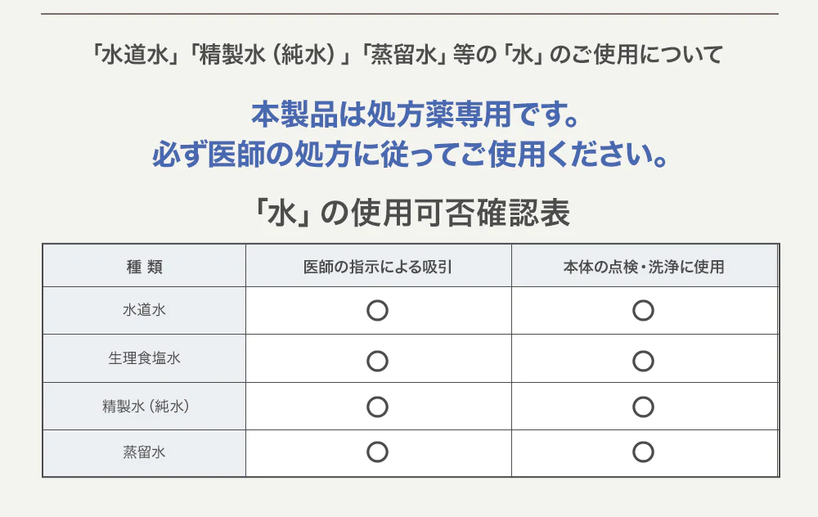Click the 精製水(純水) row label
This screenshot has width=818, height=517.
tap(146, 406)
